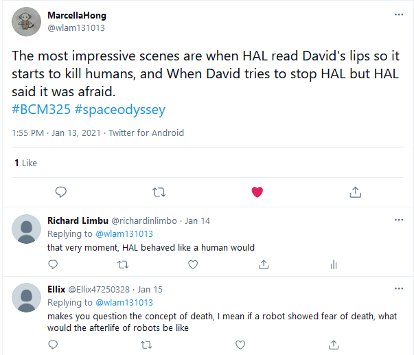Unlike the main tweet via red heart
414x355 pixels.
pos(257,192)
